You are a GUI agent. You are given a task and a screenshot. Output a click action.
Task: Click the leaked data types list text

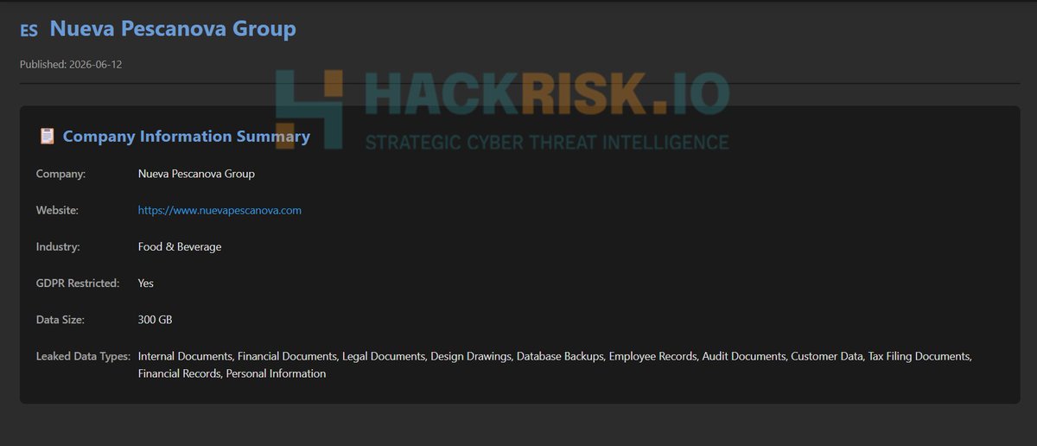pyautogui.click(x=555, y=365)
